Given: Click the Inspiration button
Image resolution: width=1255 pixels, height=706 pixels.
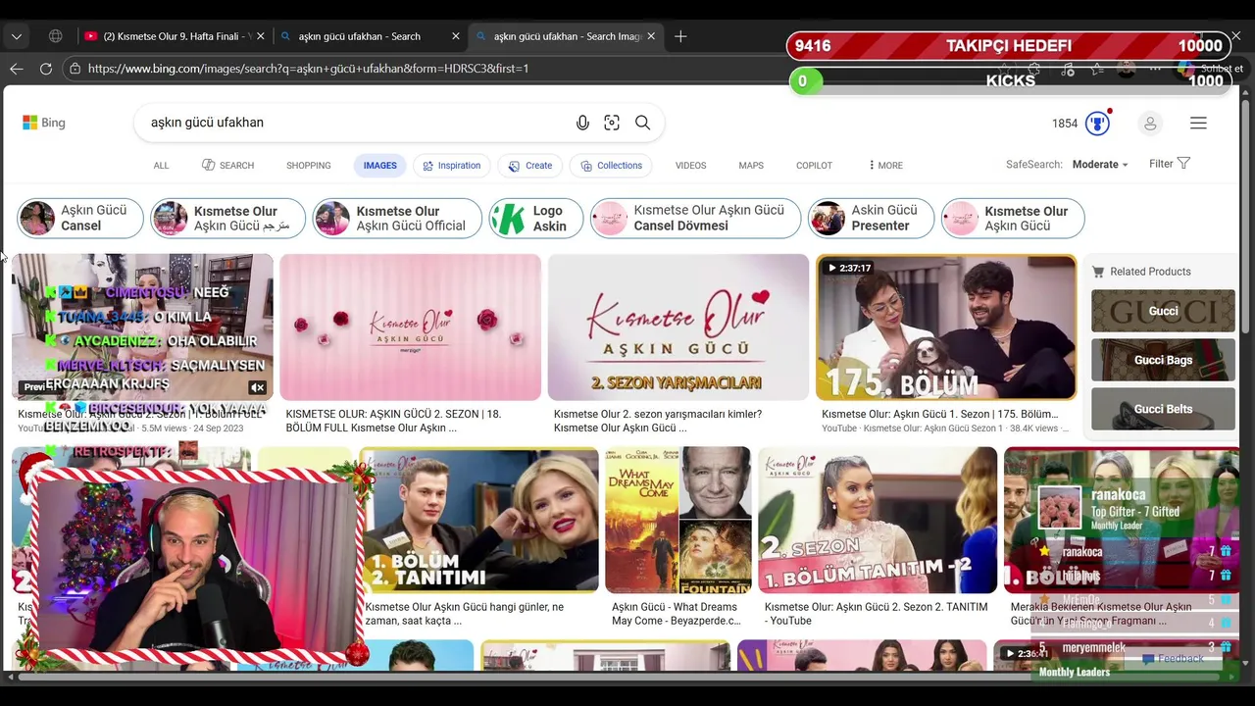Looking at the screenshot, I should [451, 166].
